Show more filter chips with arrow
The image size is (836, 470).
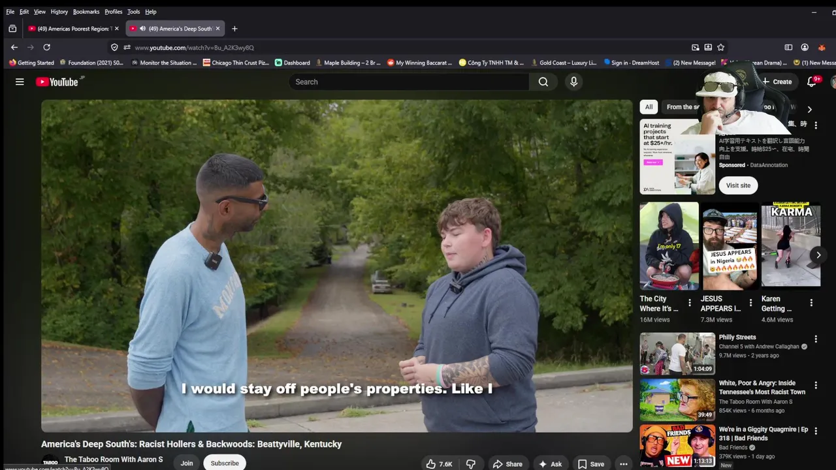809,110
